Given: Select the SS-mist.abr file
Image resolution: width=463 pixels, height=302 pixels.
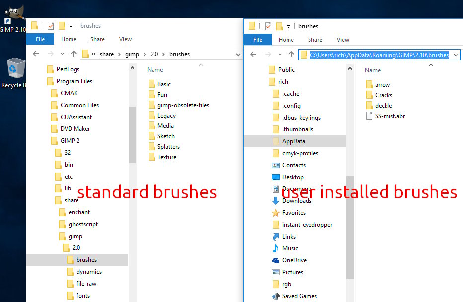Looking at the screenshot, I should click(x=386, y=116).
